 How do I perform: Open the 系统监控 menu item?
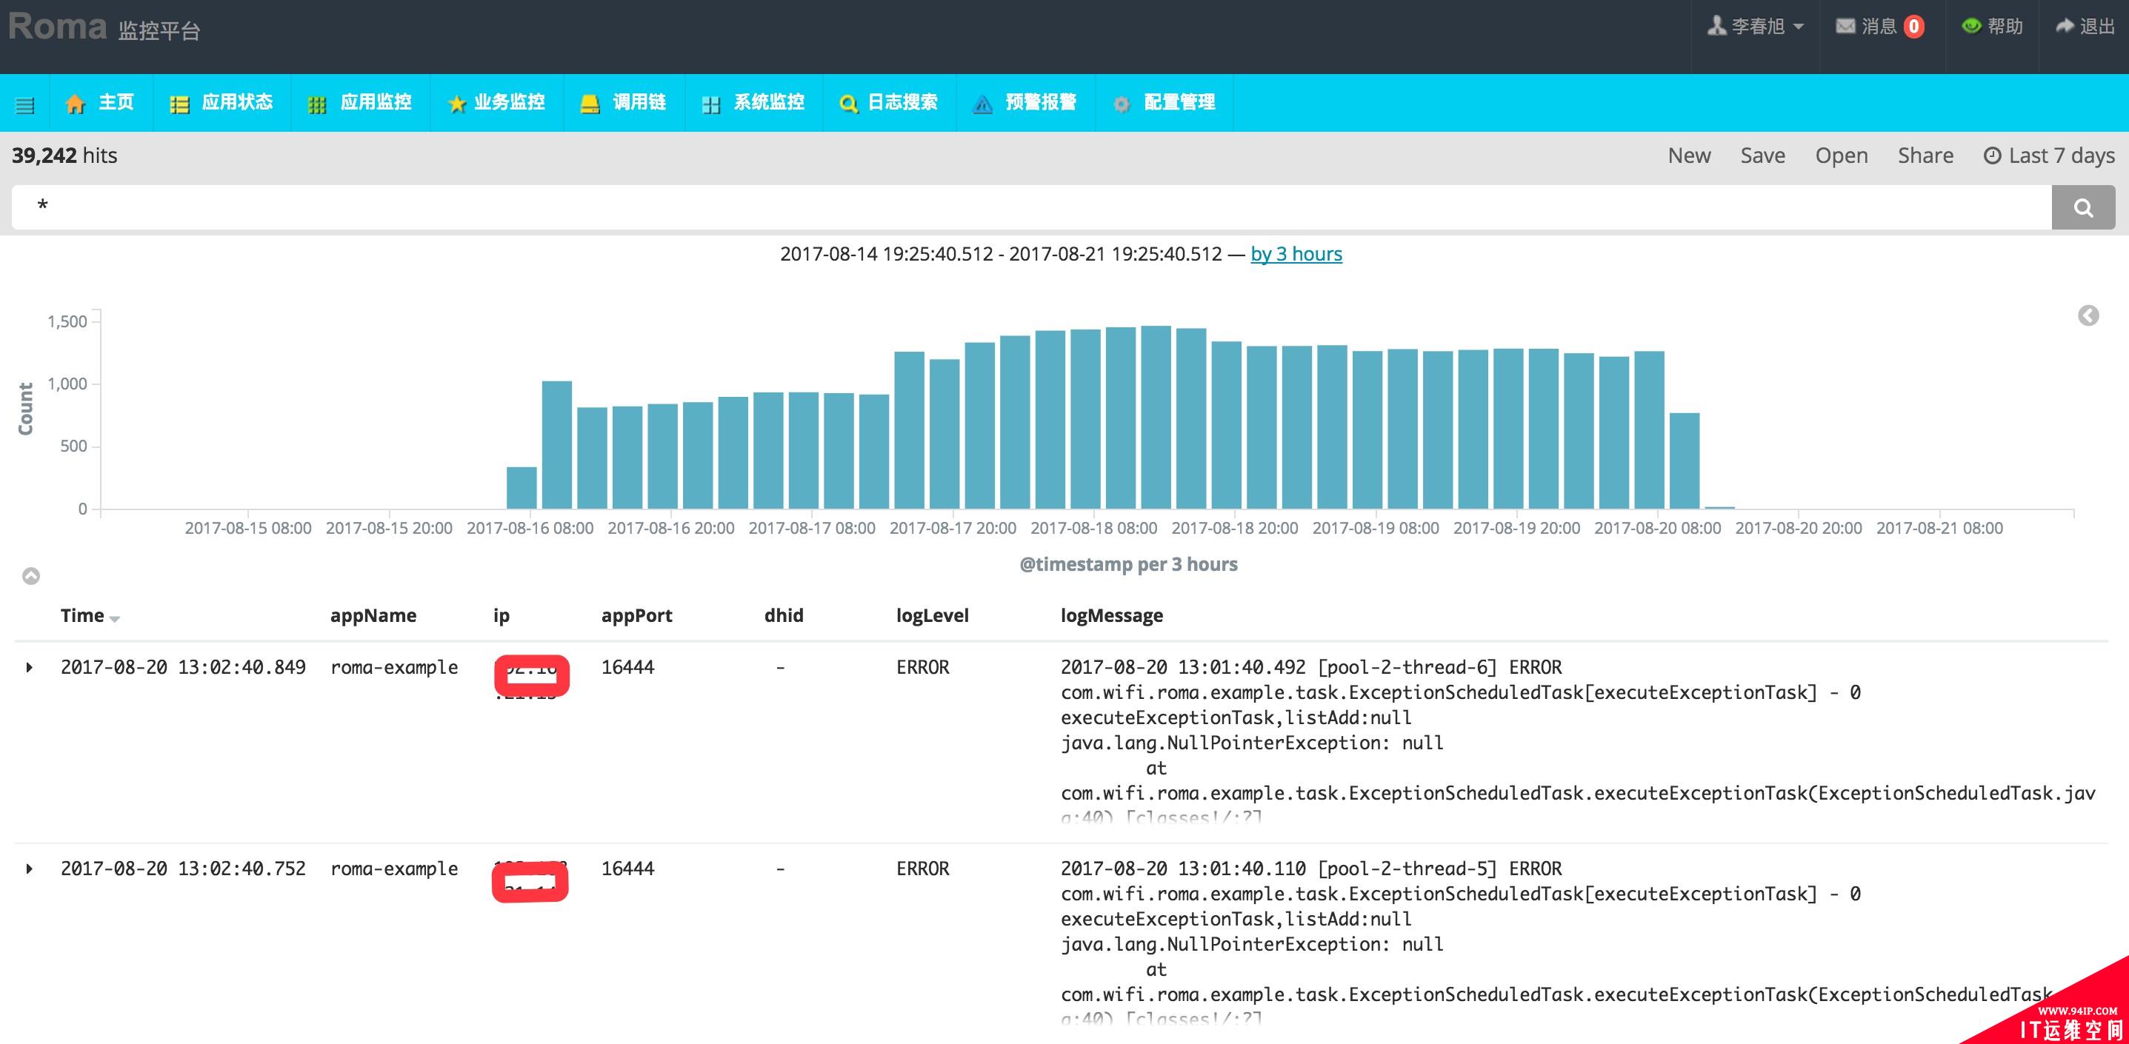tap(753, 102)
